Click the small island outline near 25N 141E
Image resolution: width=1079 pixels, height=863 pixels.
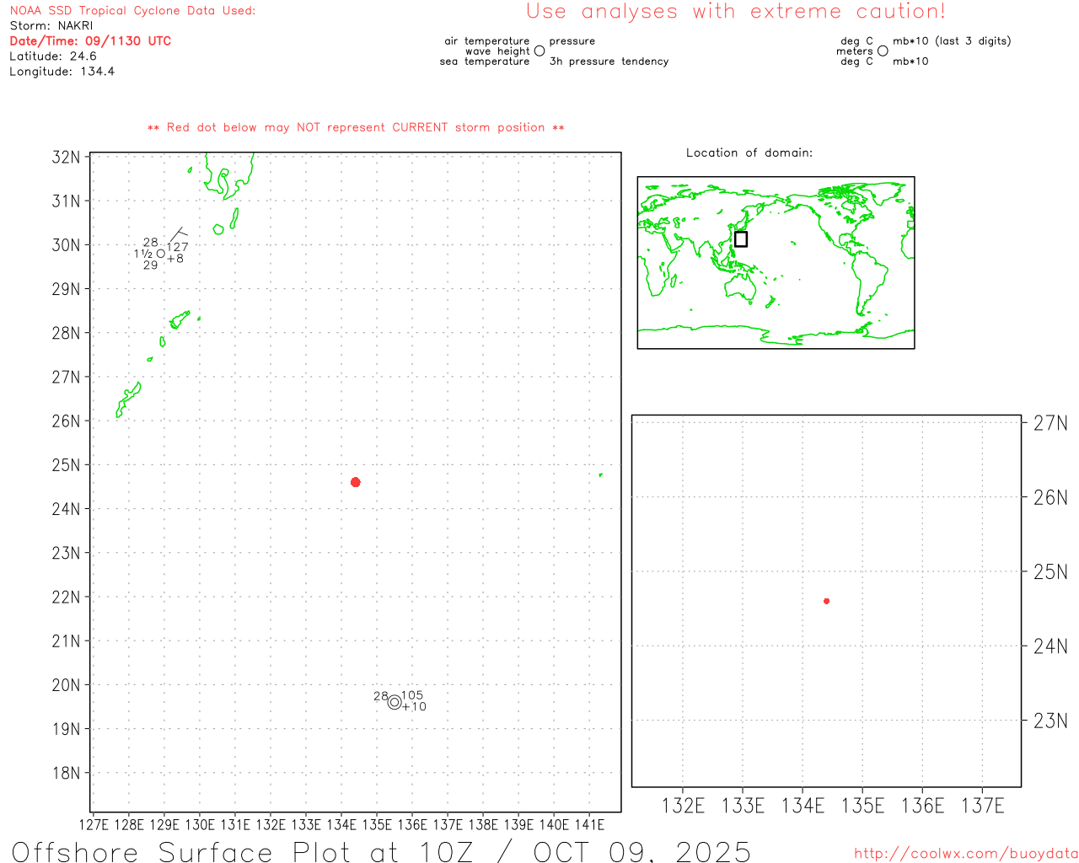click(601, 474)
